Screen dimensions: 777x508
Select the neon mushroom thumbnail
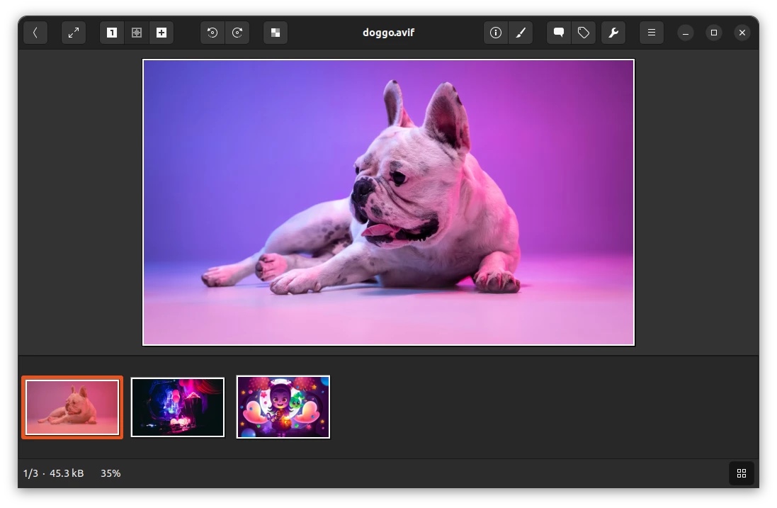point(178,407)
